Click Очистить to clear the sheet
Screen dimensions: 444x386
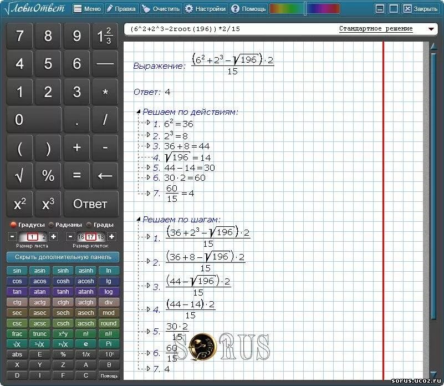[161, 9]
